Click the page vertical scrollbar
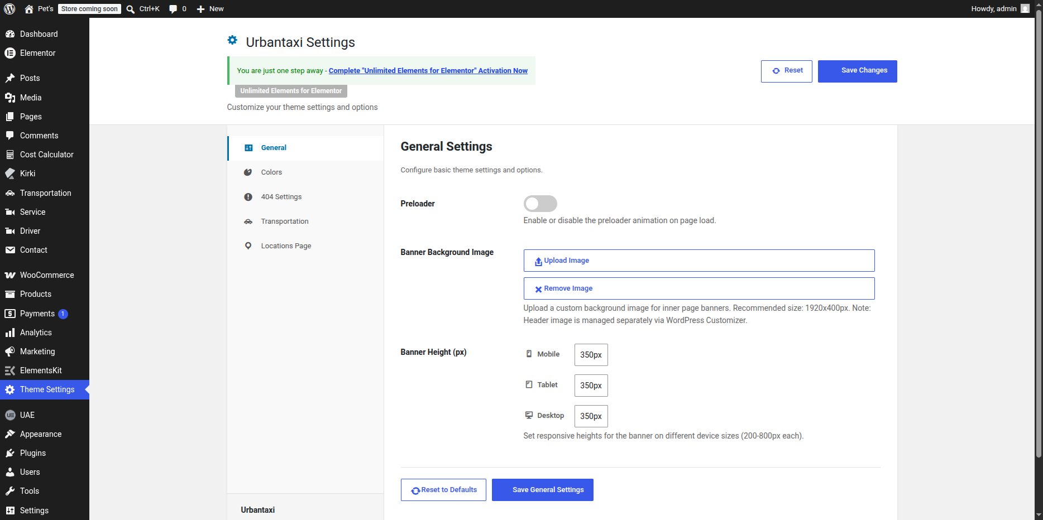The image size is (1043, 520). pyautogui.click(x=1039, y=234)
